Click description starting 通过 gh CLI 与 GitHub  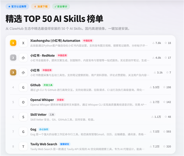(87, 90)
